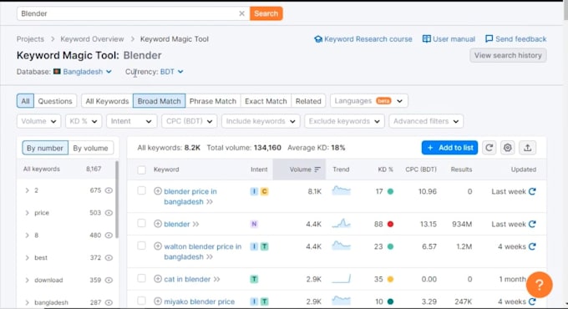Viewport: 568px width, 309px height.
Task: Clear the Blender search field with X
Action: click(241, 13)
